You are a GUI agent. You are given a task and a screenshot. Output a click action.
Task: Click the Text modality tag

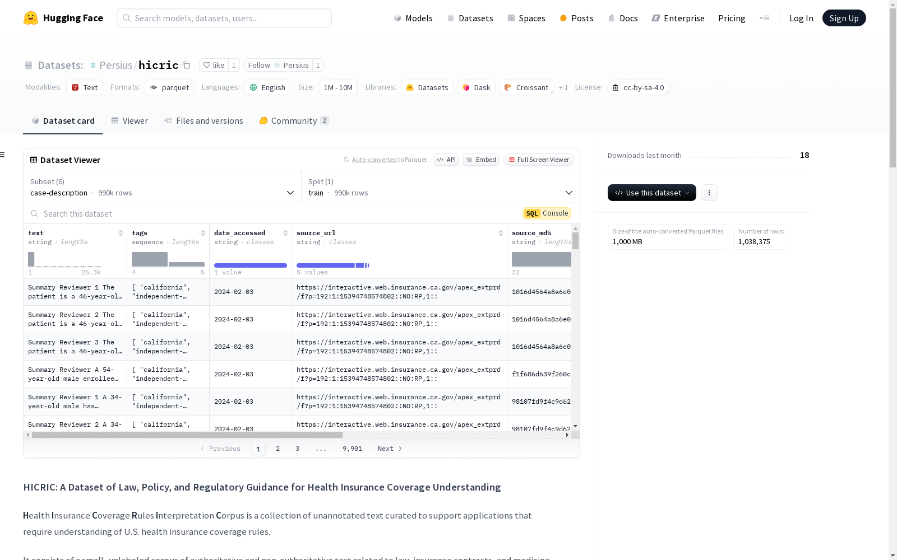click(85, 87)
